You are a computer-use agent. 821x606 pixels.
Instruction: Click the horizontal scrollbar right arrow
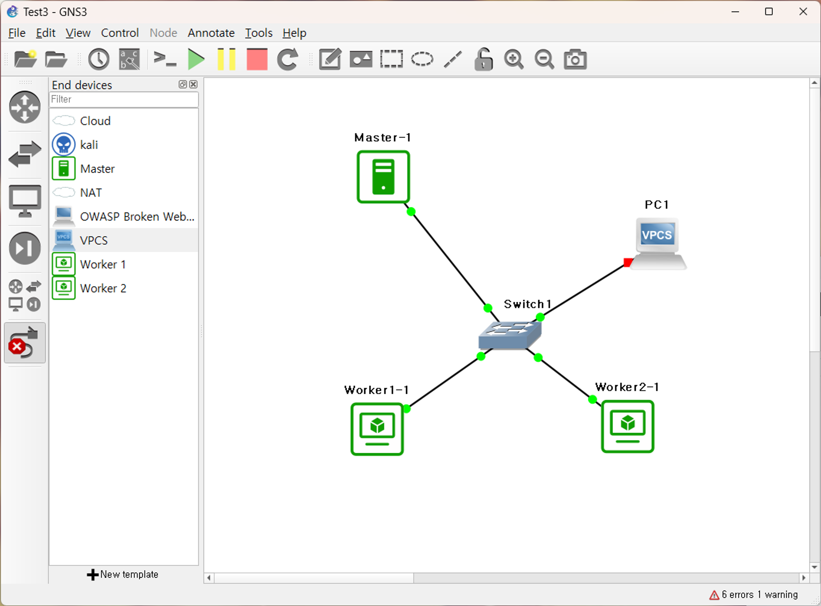pos(804,578)
